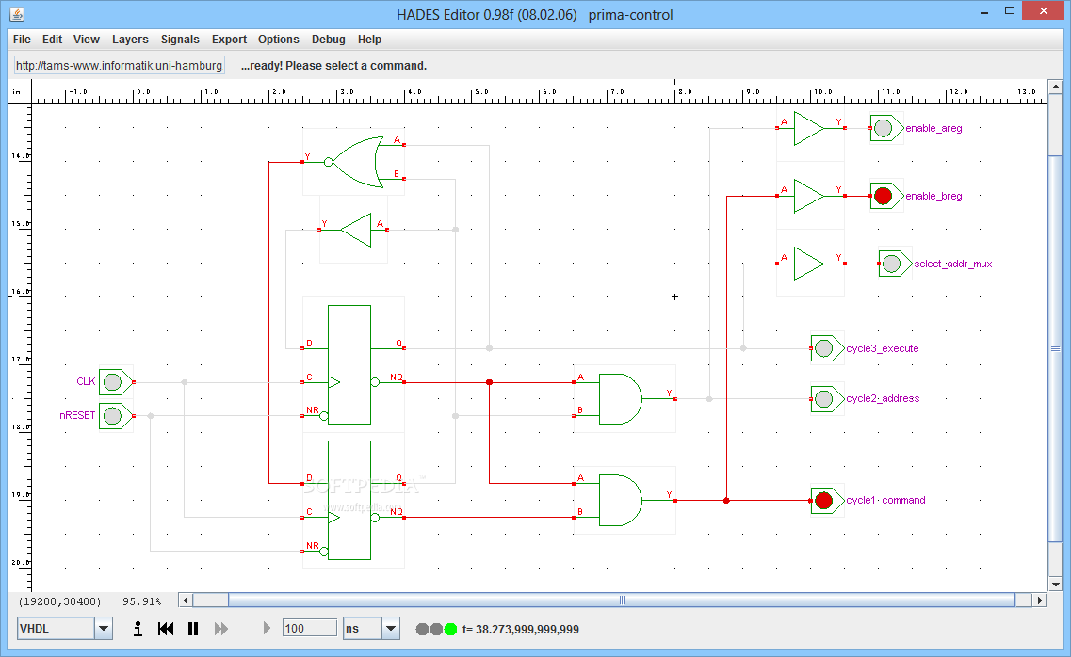Click the horizontal scrollbar left arrow
This screenshot has width=1071, height=657.
(x=186, y=601)
